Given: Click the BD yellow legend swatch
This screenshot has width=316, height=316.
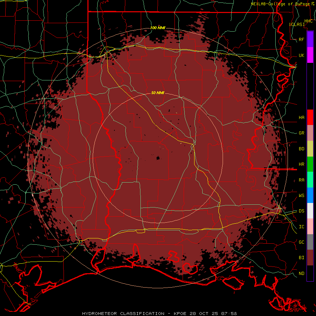Looking at the screenshot, I should tap(310, 149).
